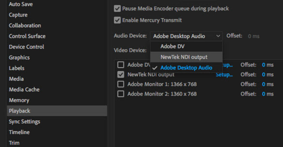Edit the offset value for Adobe Monitor 2
Viewport: 283px width, 147px height.
click(x=263, y=94)
